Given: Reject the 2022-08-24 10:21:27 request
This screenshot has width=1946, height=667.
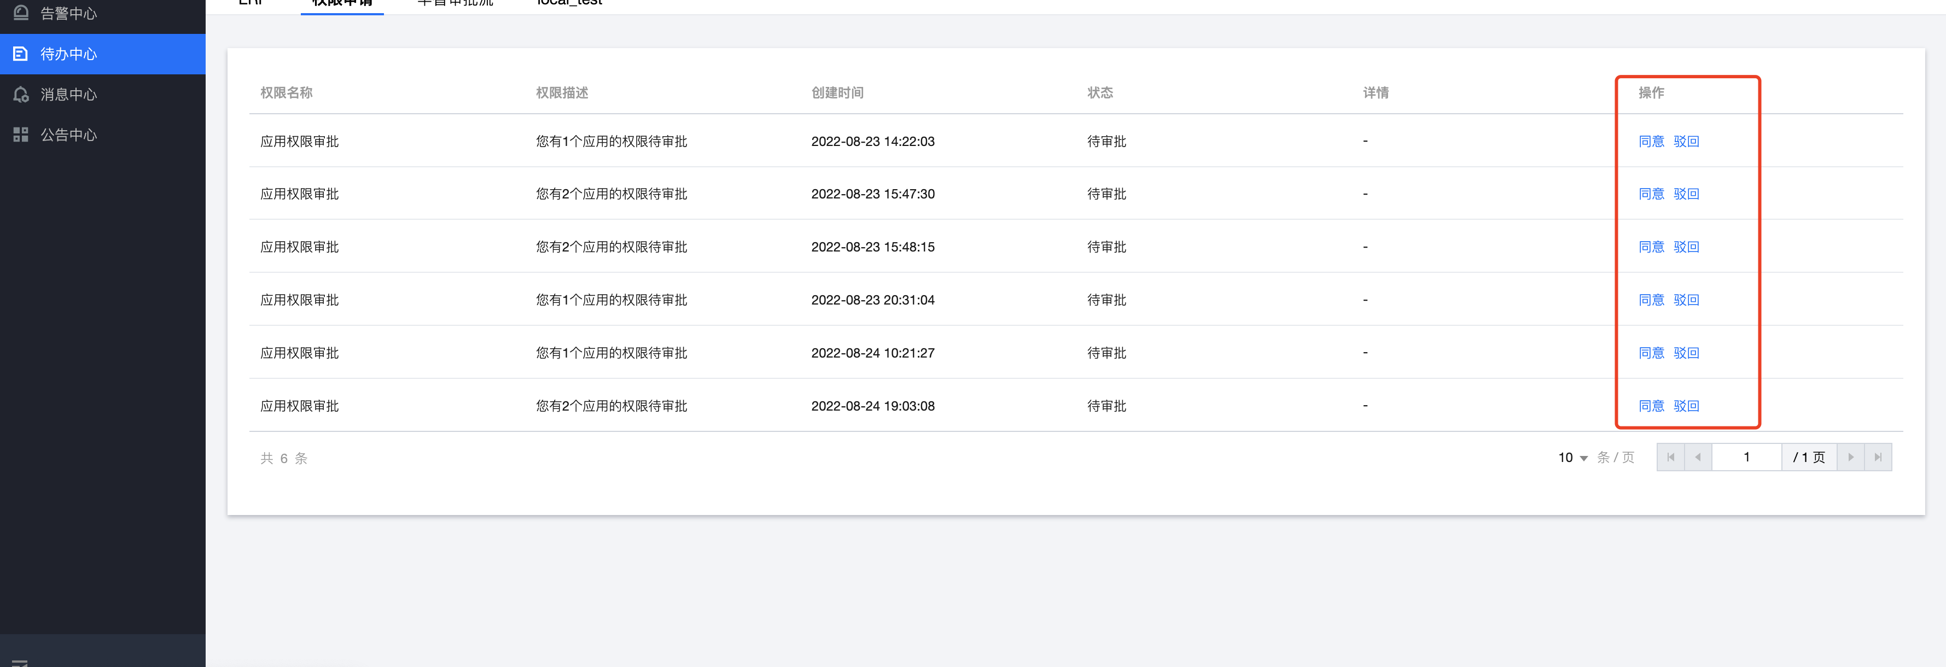Looking at the screenshot, I should click(1685, 353).
